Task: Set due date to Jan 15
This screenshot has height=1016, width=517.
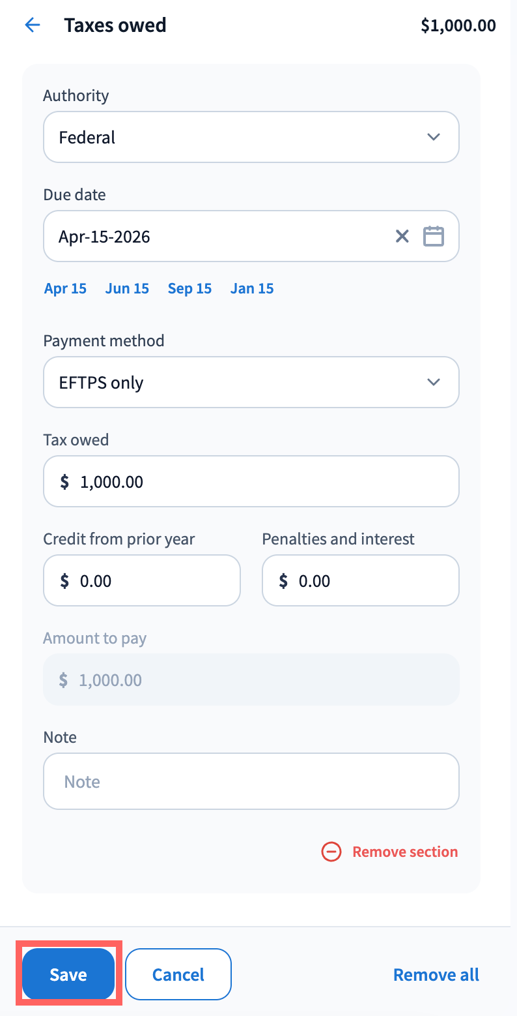Action: 252,288
